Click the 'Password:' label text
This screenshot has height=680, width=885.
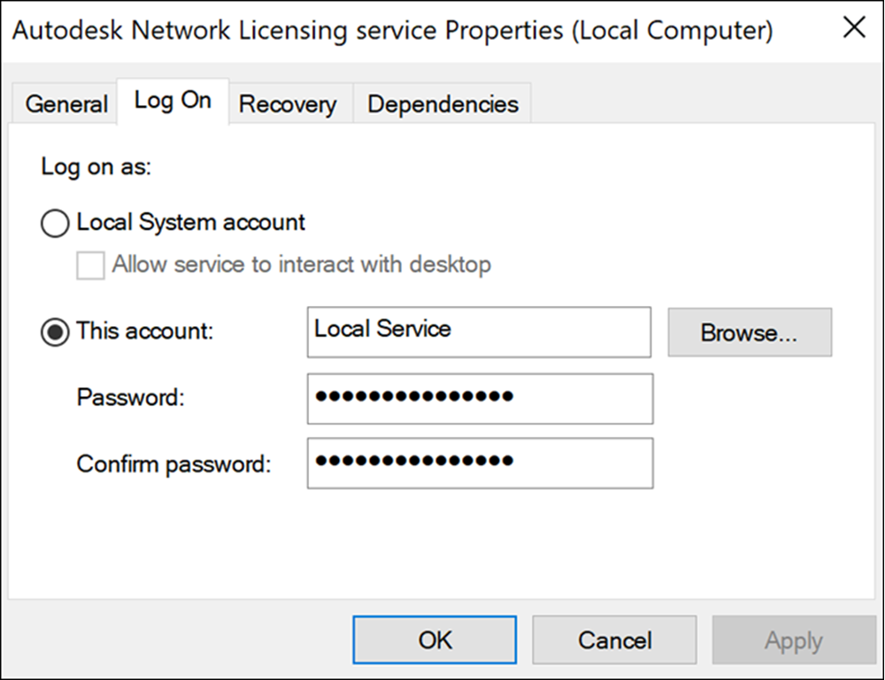point(131,398)
